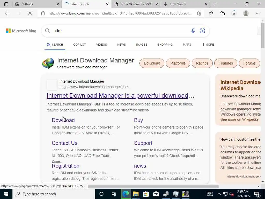Click the Windows taskbar search box
Screen dimensions: 265x199
click(54, 194)
